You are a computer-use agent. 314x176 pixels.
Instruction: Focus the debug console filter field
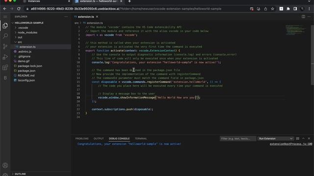(237, 138)
